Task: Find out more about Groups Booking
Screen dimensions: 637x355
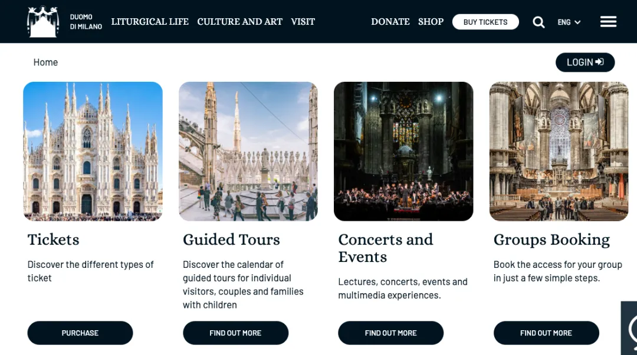Action: pyautogui.click(x=546, y=333)
